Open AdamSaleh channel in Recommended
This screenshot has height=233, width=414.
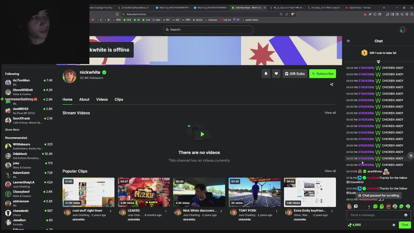(x=28, y=175)
